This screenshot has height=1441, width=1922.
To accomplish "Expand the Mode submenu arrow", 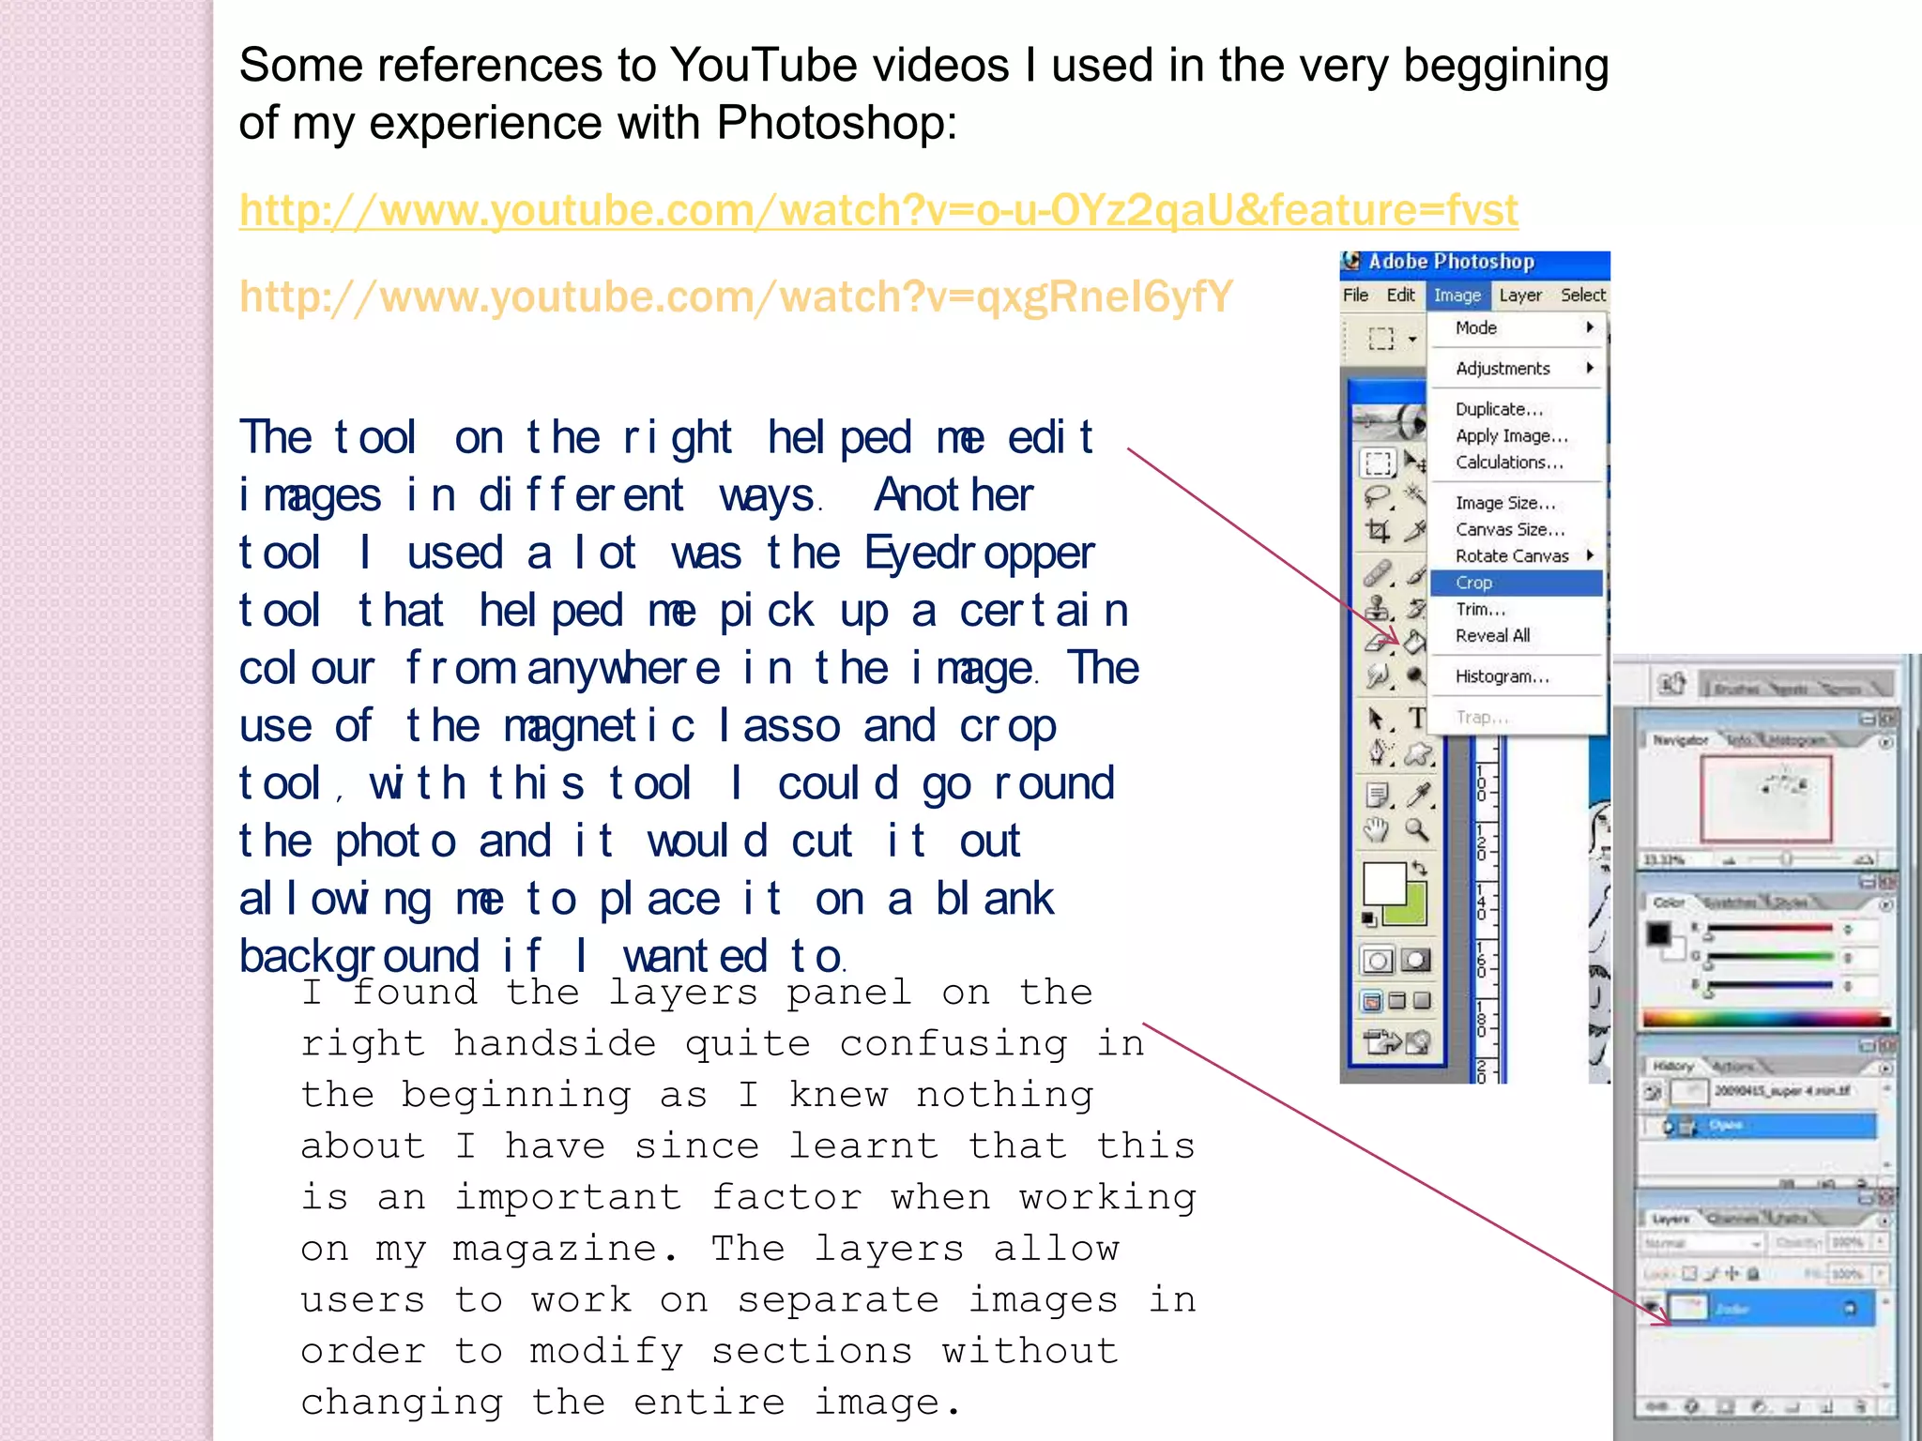I will point(1590,327).
